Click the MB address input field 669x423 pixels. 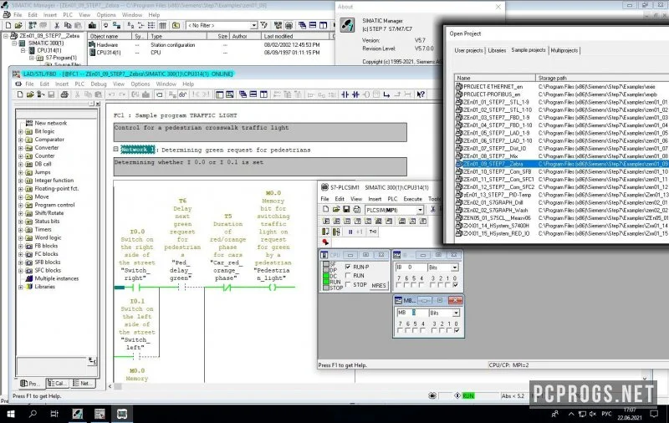coord(412,313)
